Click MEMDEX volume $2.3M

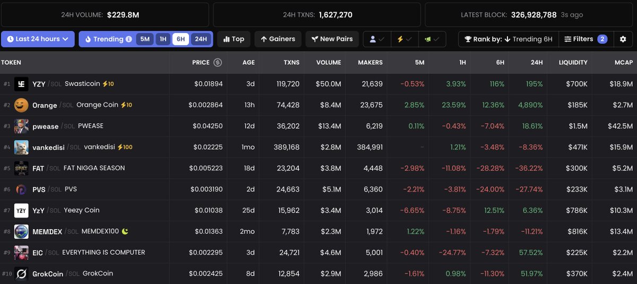pyautogui.click(x=330, y=231)
